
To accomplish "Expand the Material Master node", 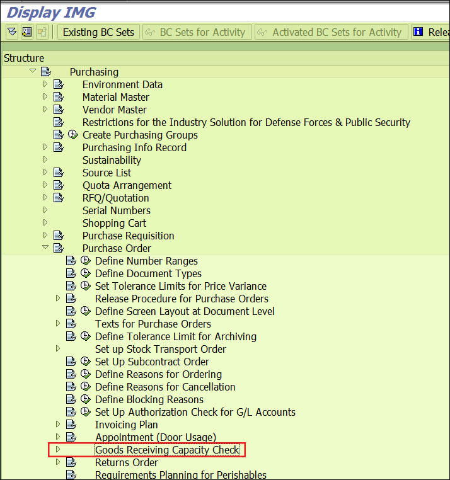I will [x=45, y=96].
